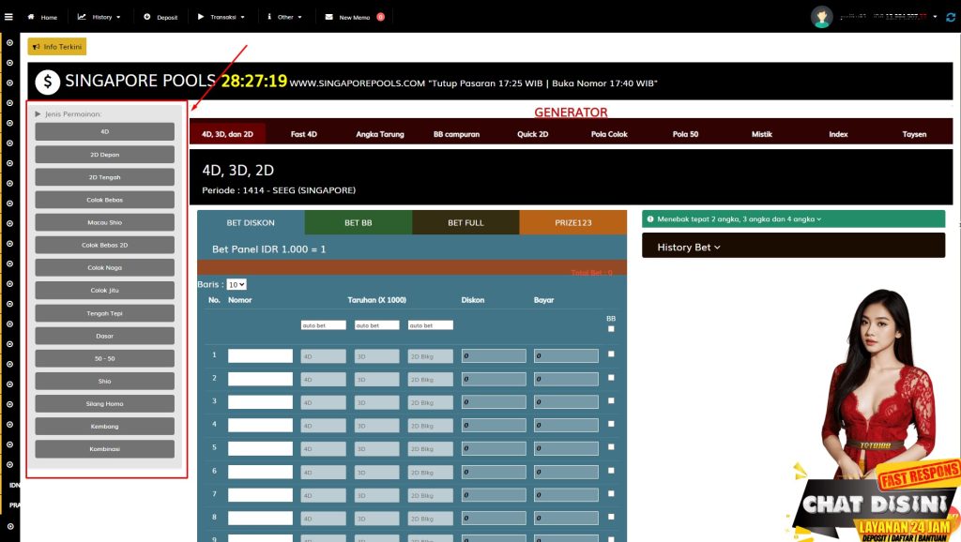Select the Silang Homo game type
Image resolution: width=961 pixels, height=542 pixels.
(x=105, y=403)
